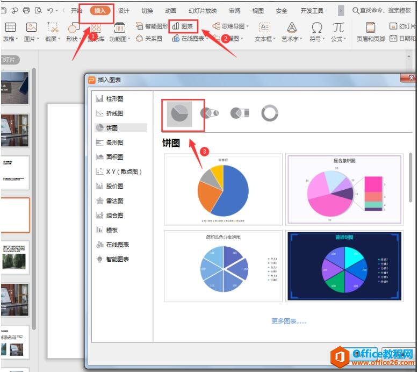Choose the pink 复合条饼图 chart preview
The image size is (418, 372).
[344, 190]
